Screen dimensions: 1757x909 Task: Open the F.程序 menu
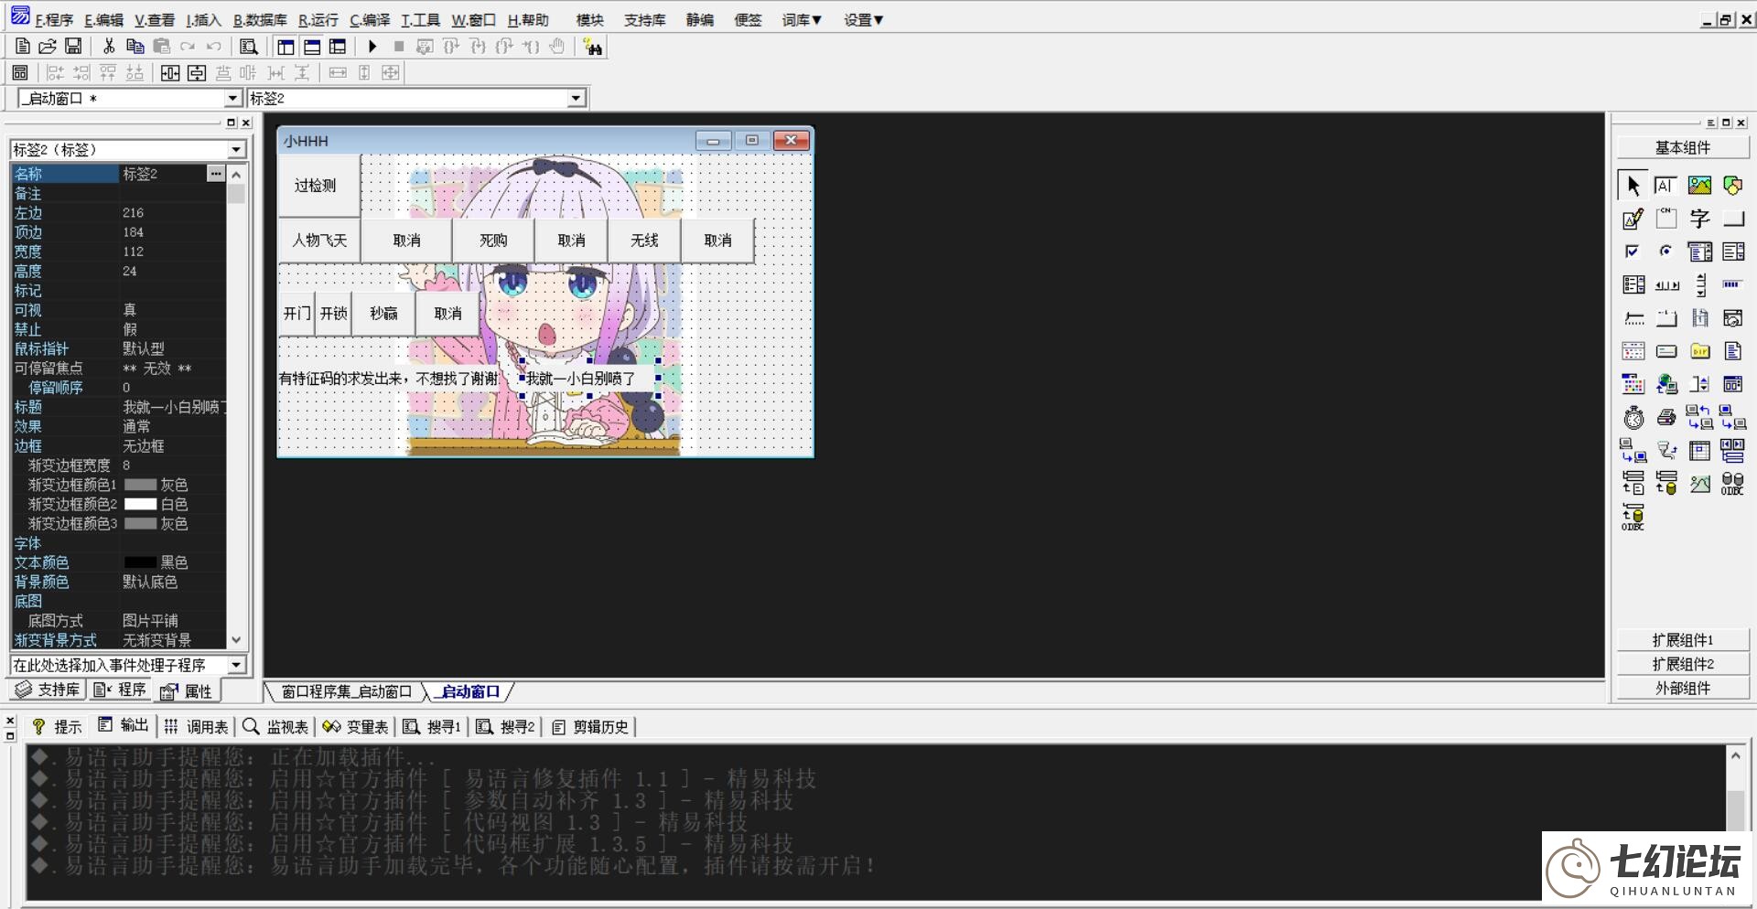point(54,20)
